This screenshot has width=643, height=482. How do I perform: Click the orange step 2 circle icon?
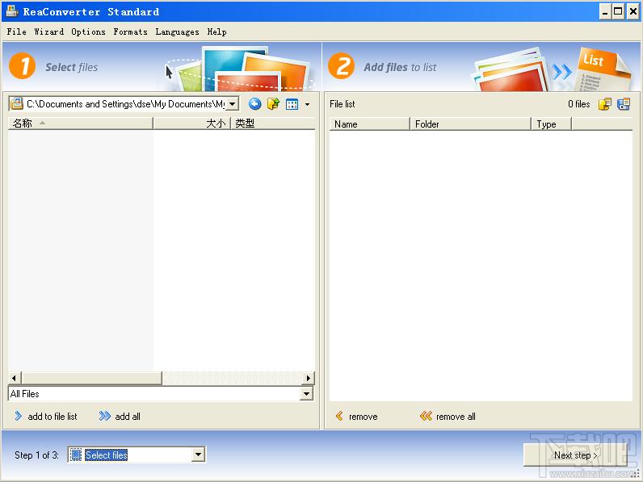coord(341,66)
